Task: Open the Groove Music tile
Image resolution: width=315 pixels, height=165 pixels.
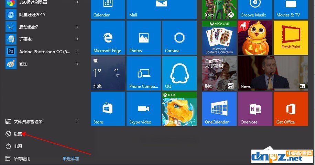Action: point(255,9)
